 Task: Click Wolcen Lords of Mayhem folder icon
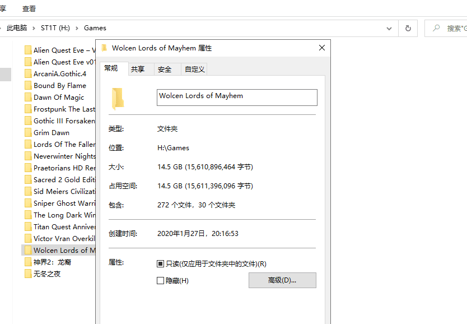29,251
